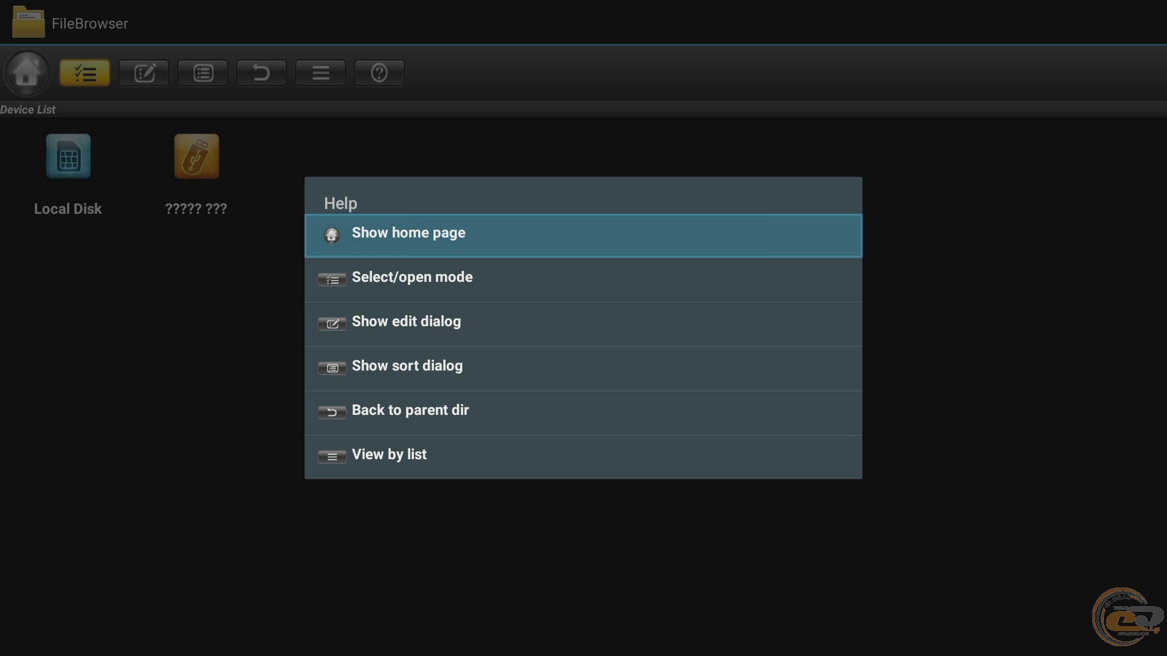Click the back arrow toolbar icon
1167x656 pixels.
[x=261, y=73]
